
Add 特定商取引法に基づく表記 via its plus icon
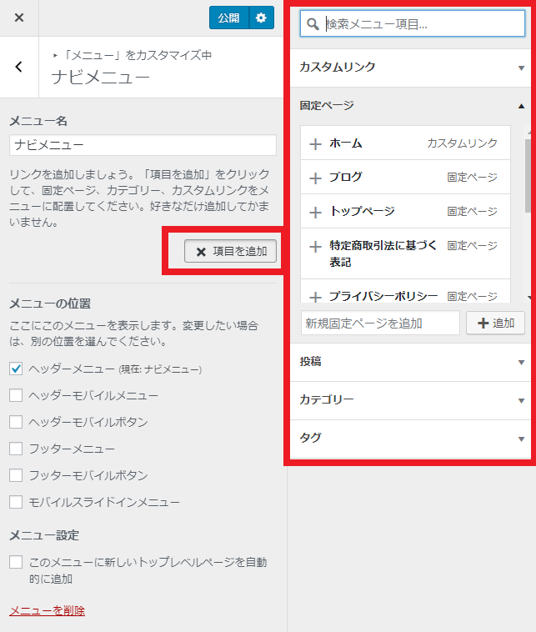pyautogui.click(x=315, y=247)
